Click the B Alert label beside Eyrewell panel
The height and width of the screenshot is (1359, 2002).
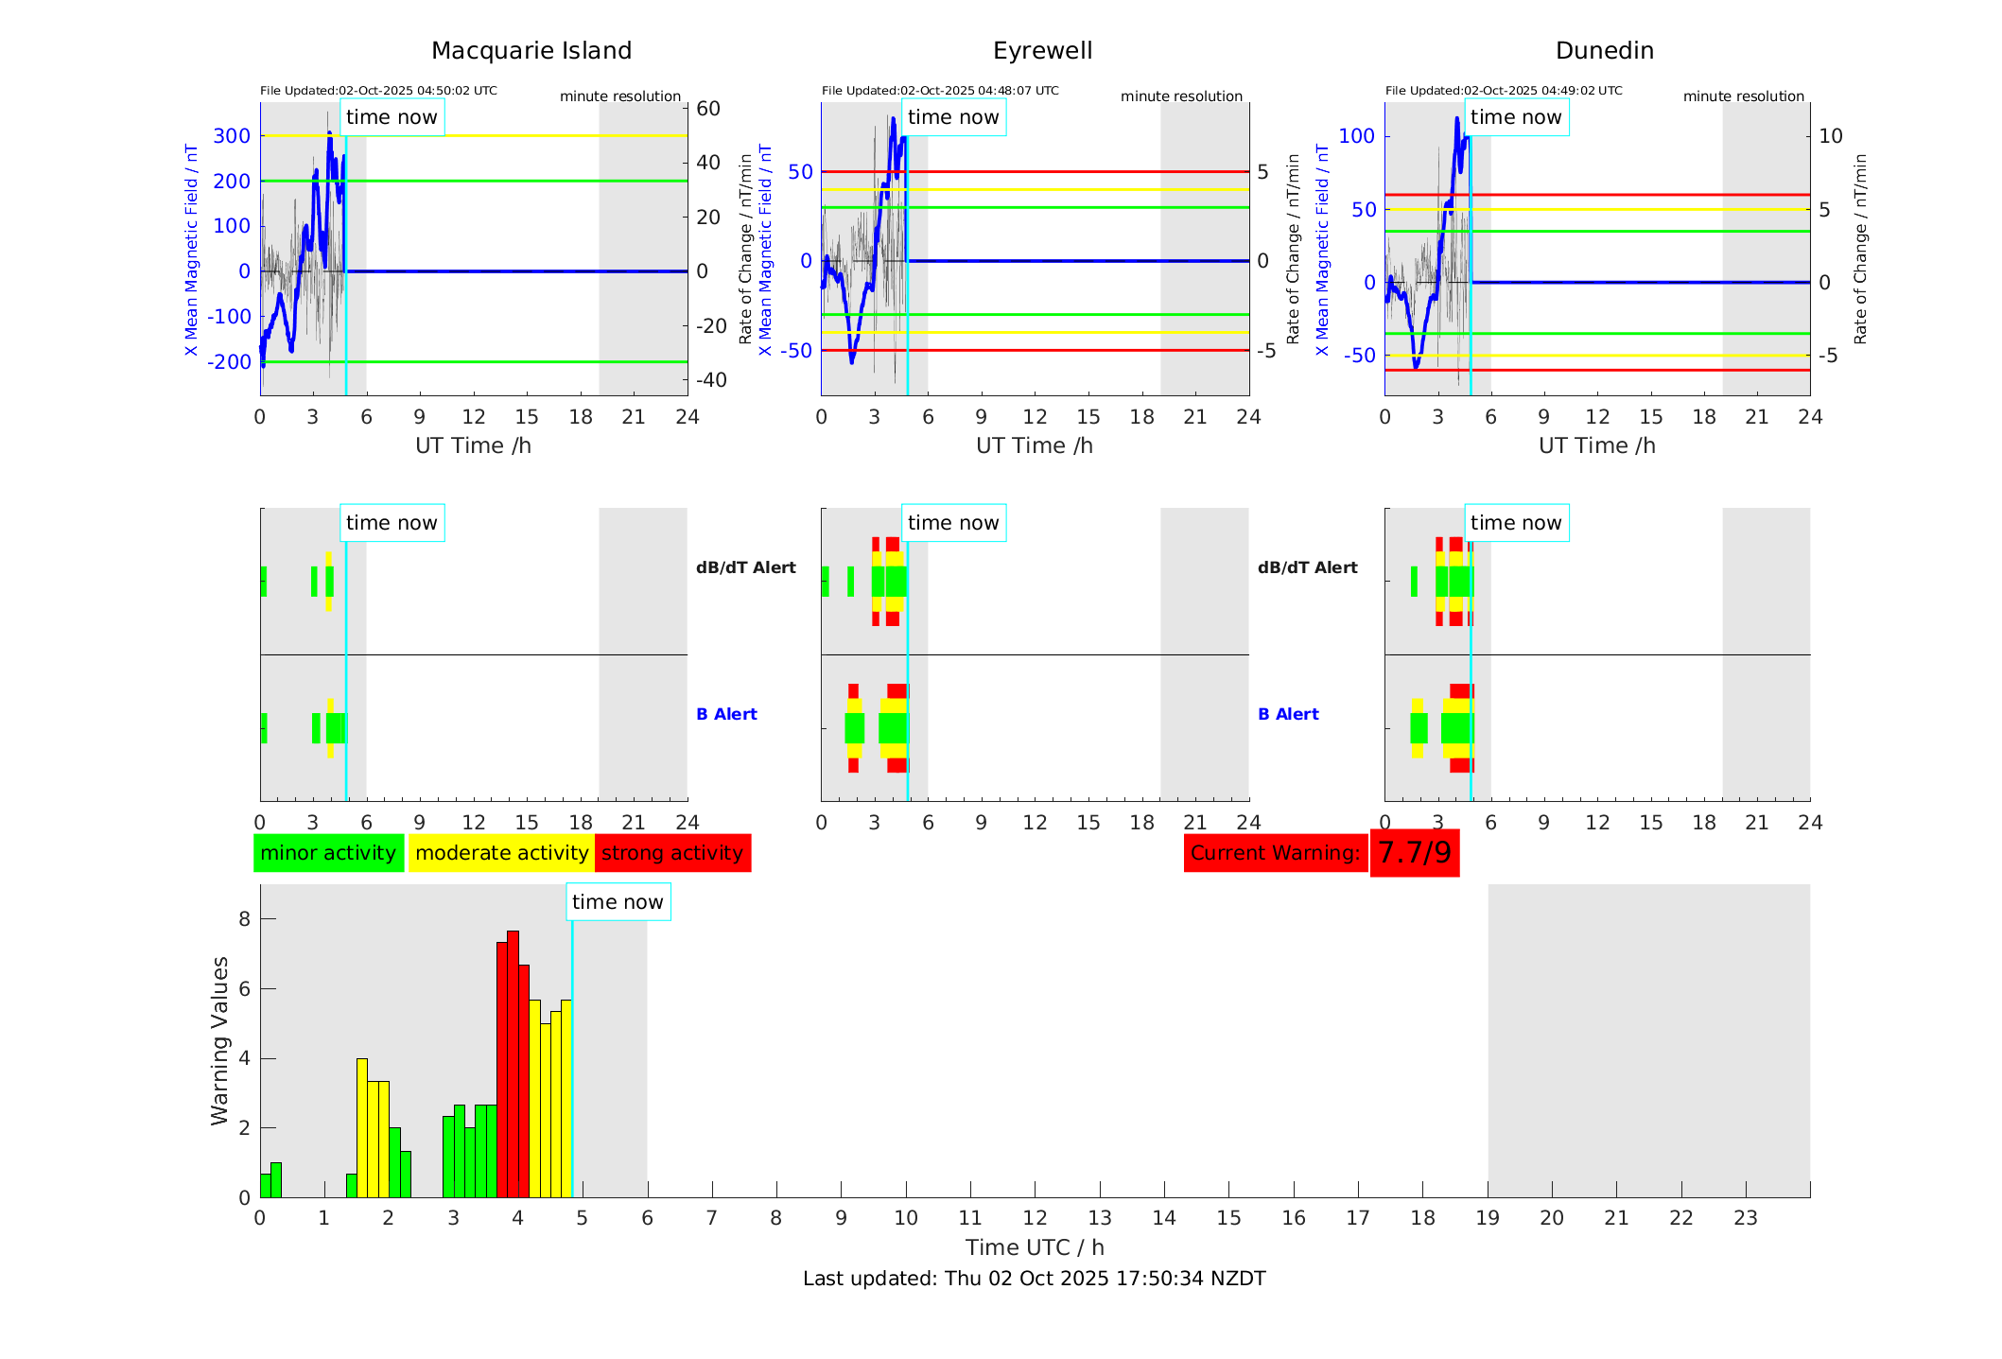[x=1288, y=714]
